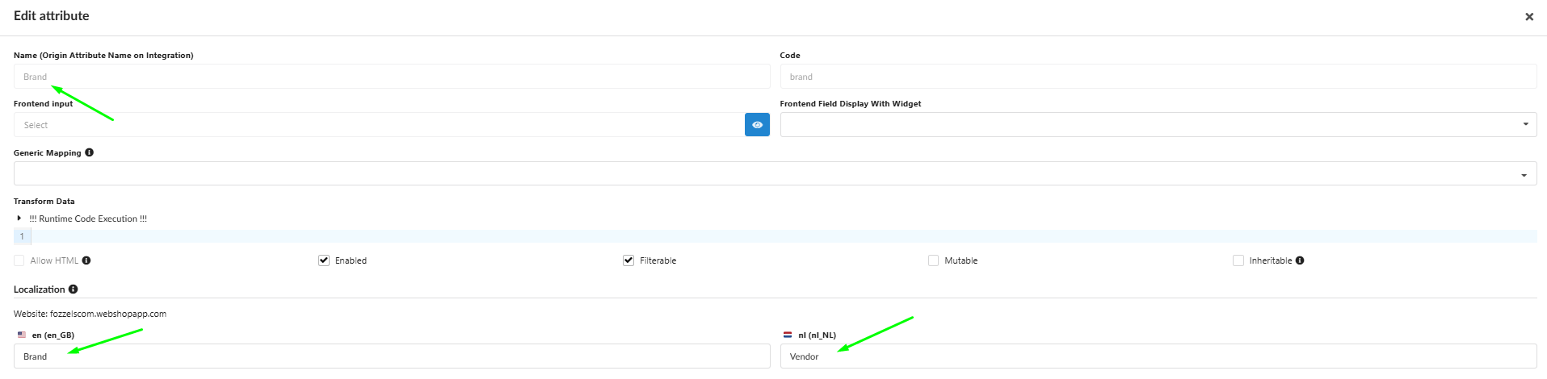This screenshot has height=379, width=1547.
Task: Uncheck the Filterable checkbox
Action: [x=628, y=260]
